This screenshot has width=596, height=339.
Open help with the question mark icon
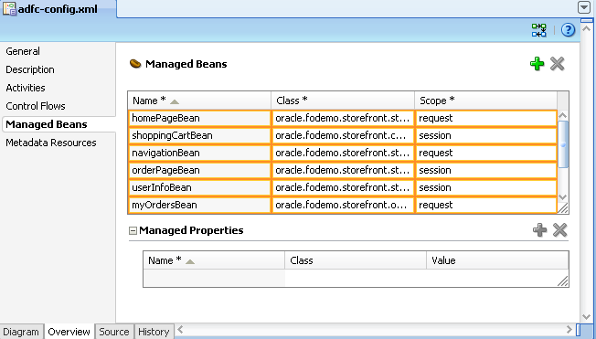tap(568, 29)
